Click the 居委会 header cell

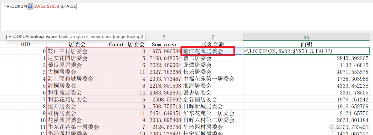pyautogui.click(x=77, y=44)
